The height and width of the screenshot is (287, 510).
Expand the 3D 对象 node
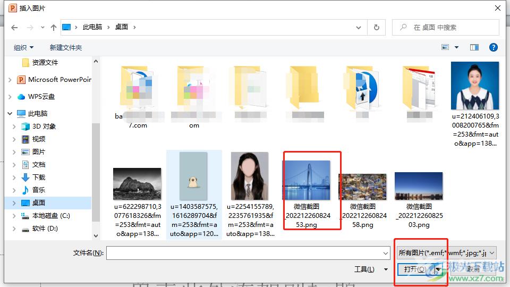tap(14, 126)
